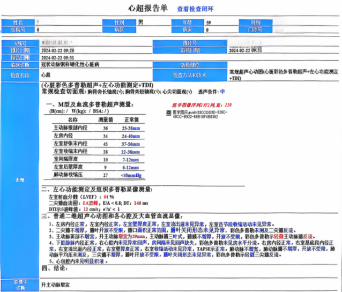The image size is (342, 292).
Task: Click the 左房内径 row name
Action: 63,136
